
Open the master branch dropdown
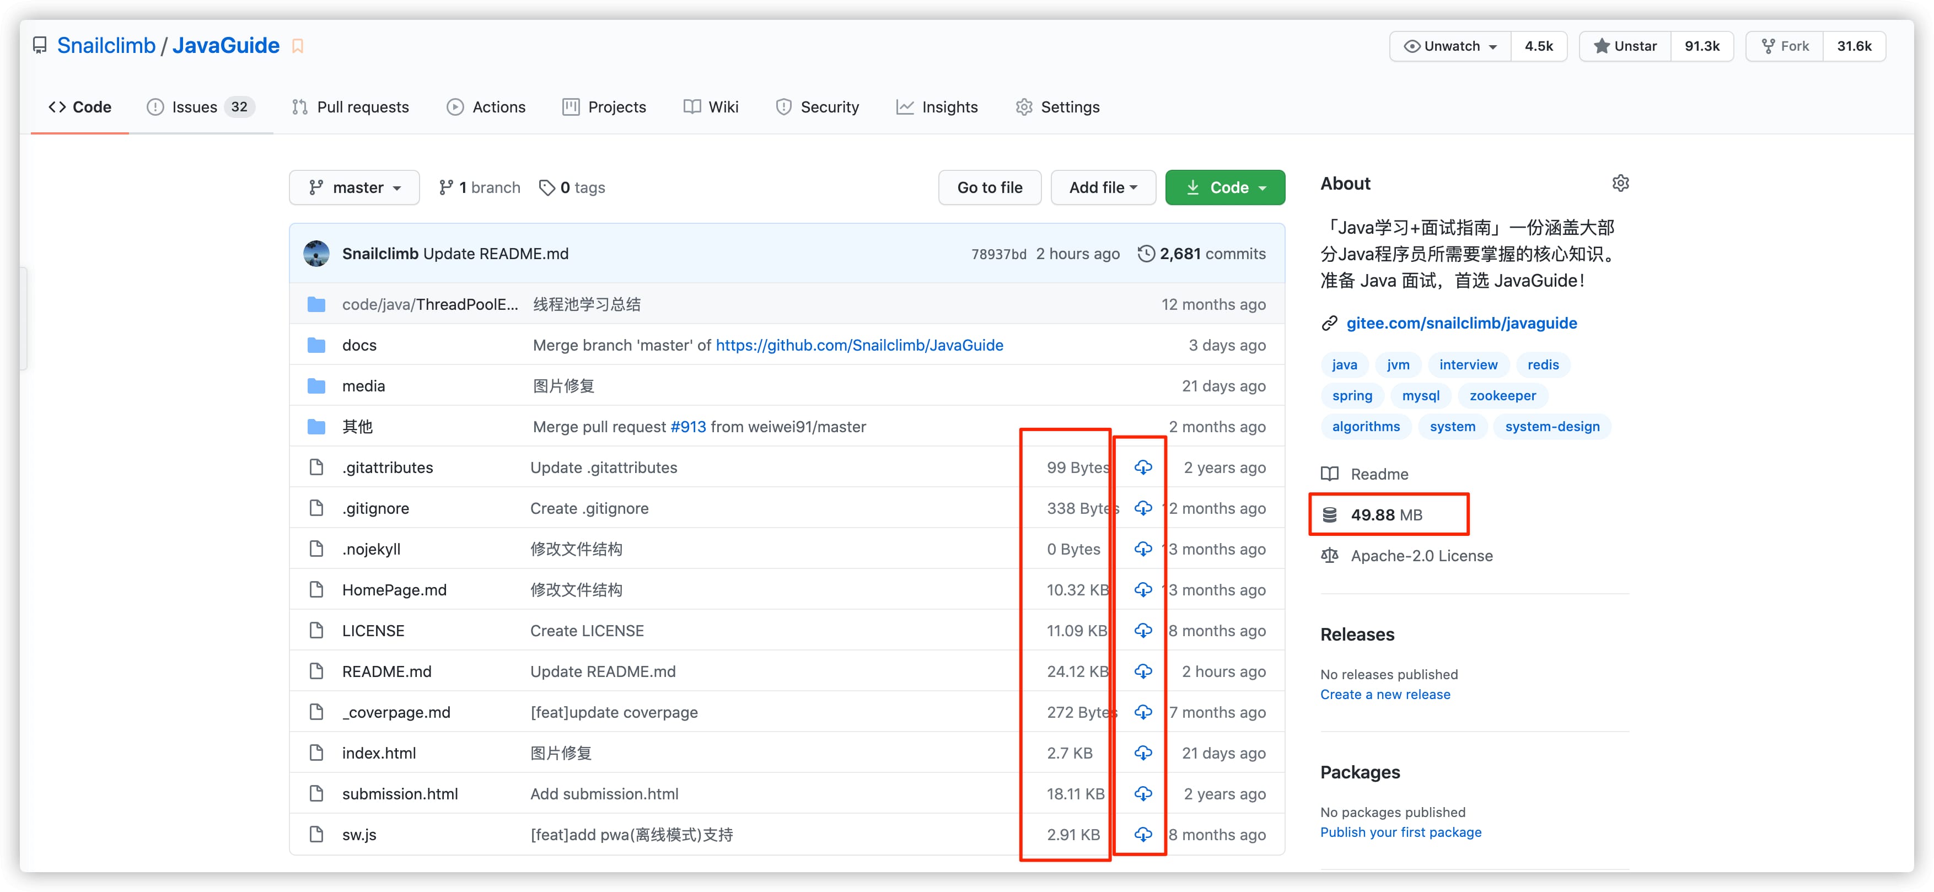pos(354,187)
